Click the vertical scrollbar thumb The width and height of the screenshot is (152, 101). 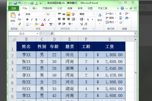coord(136,73)
